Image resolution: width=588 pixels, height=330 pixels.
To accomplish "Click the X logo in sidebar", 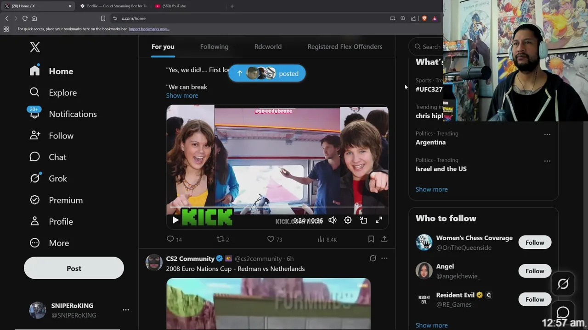I will click(35, 47).
